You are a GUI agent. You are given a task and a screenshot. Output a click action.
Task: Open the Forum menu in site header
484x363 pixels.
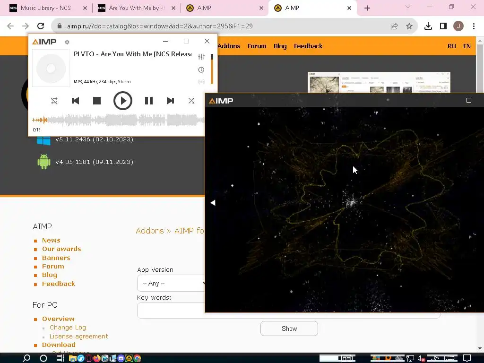coord(257,46)
